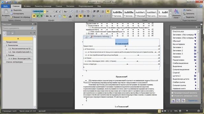
Task: Activate Format Painter (Формат по образцу)
Action: [20, 17]
